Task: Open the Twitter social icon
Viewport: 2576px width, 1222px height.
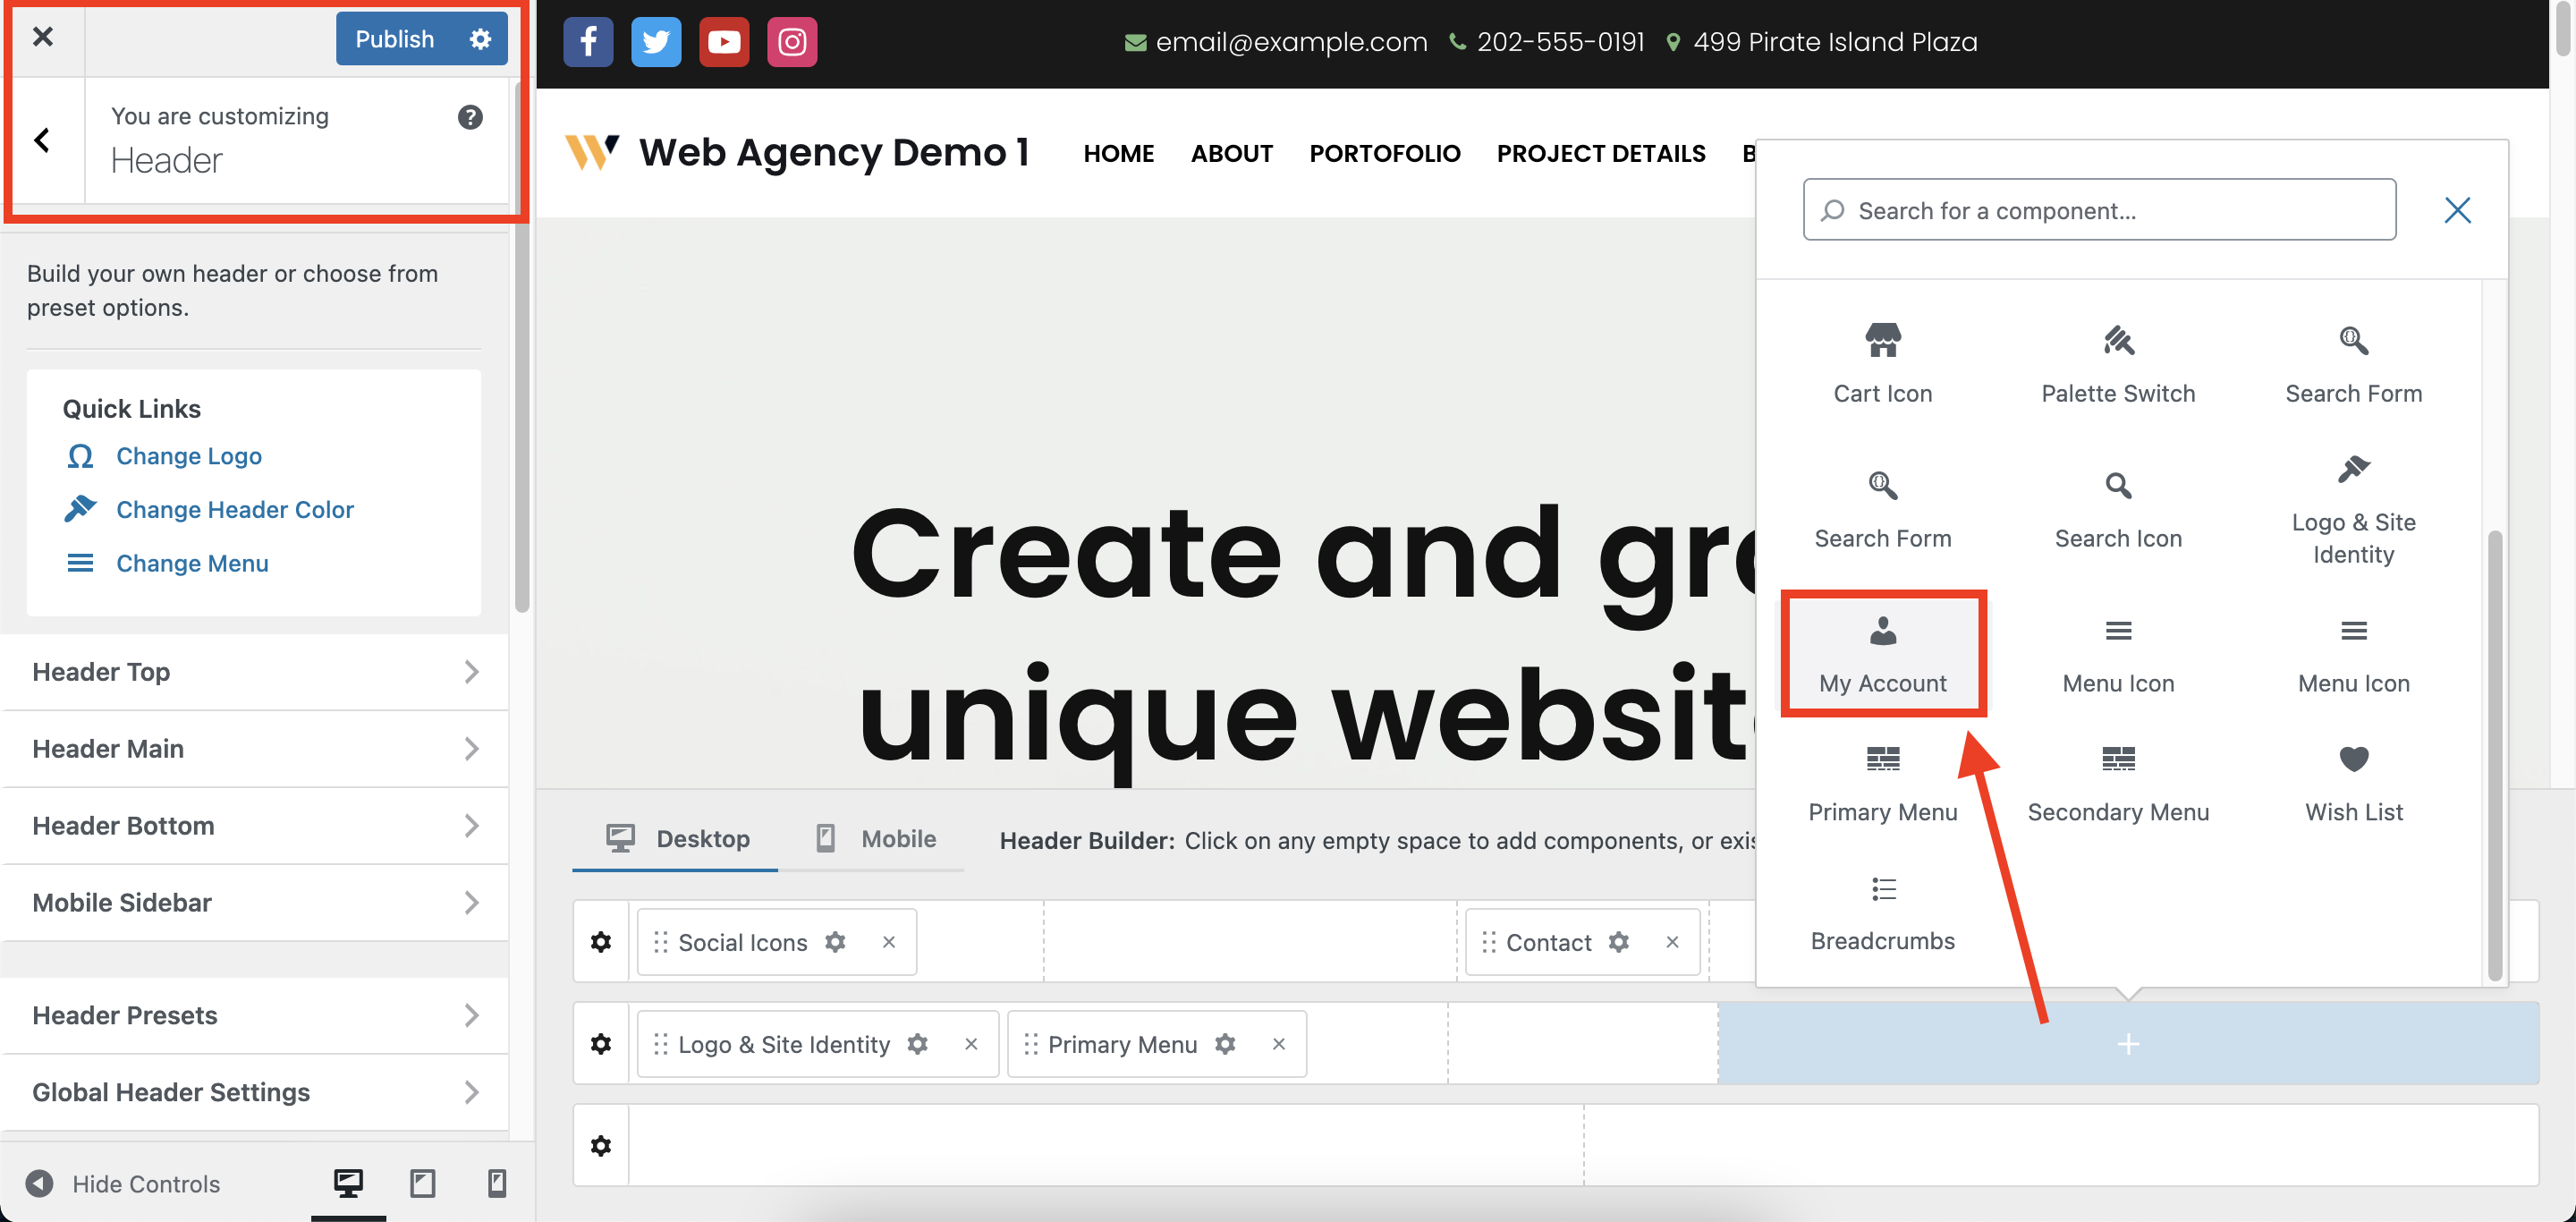Action: pyautogui.click(x=656, y=42)
